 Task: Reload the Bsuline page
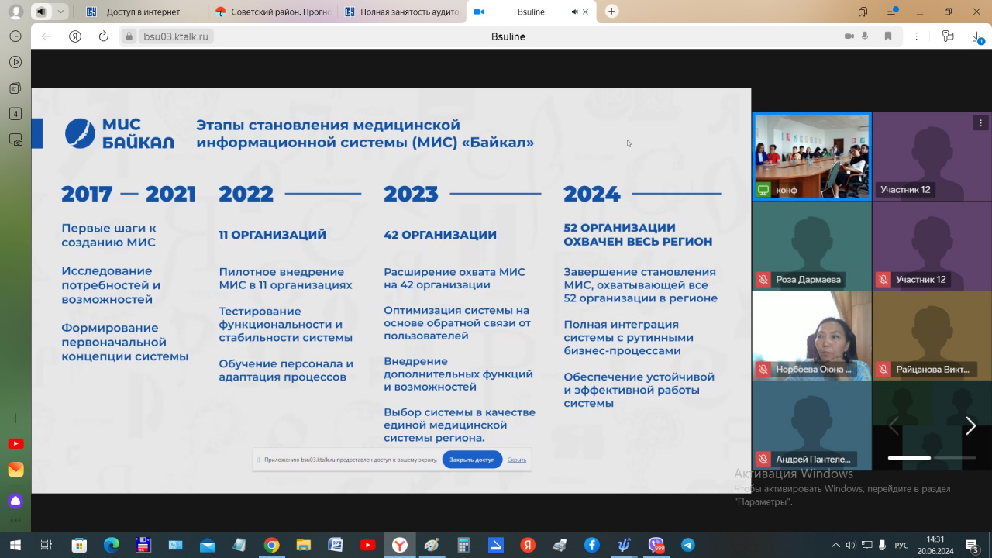pos(103,36)
